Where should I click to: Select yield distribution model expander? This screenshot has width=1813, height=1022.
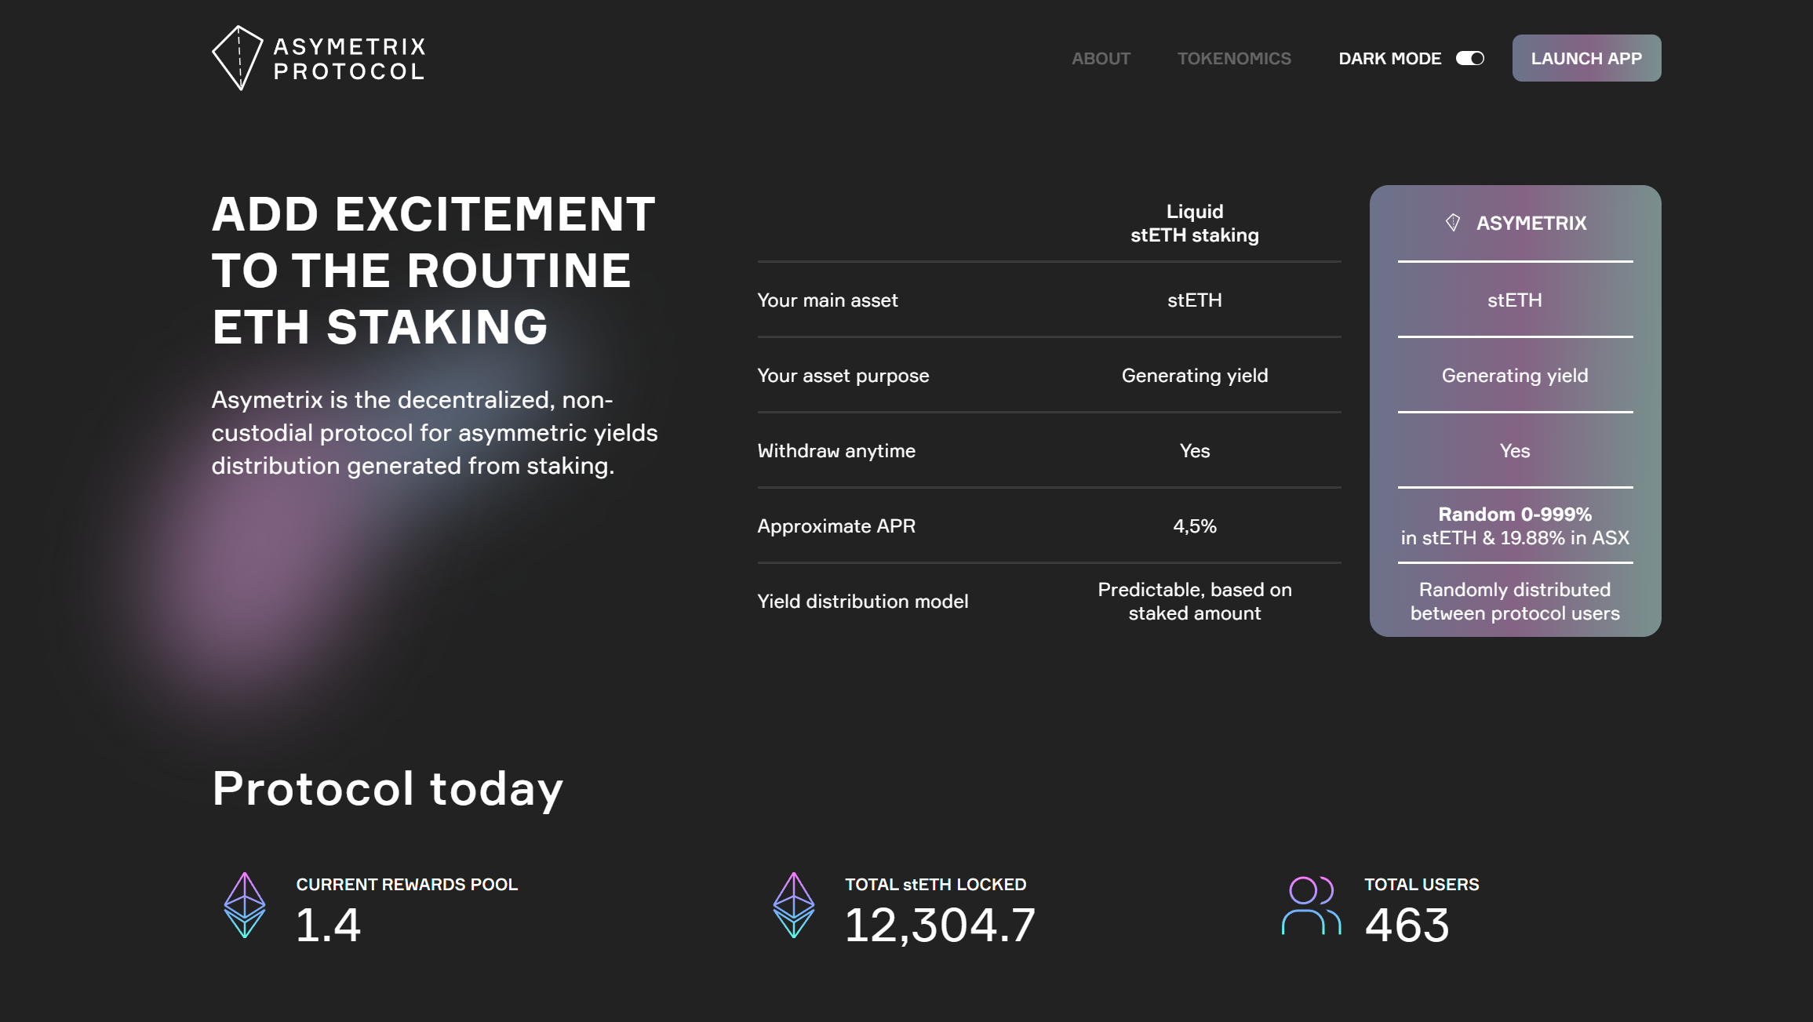[x=863, y=602]
